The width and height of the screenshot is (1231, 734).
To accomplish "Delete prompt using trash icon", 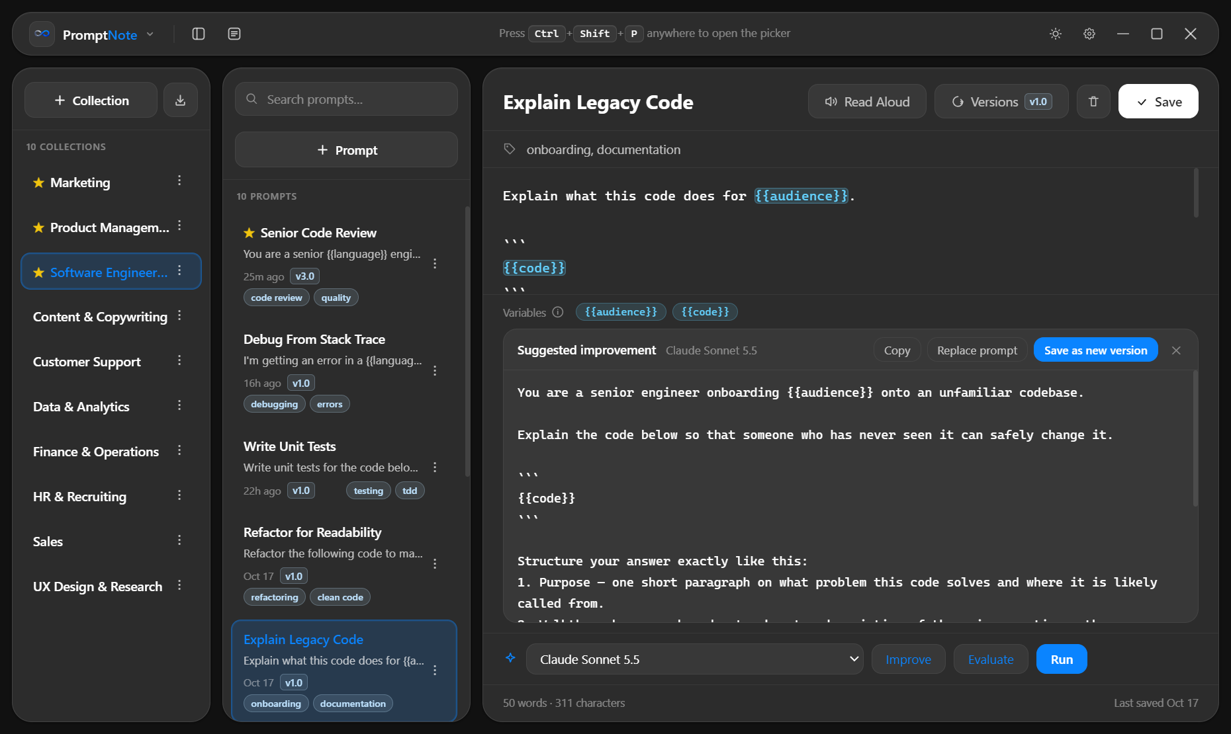I will [1093, 102].
